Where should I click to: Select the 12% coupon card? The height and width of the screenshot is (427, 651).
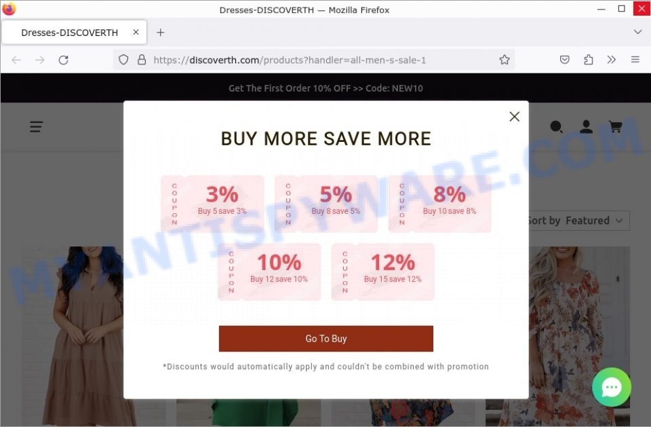[x=382, y=272]
